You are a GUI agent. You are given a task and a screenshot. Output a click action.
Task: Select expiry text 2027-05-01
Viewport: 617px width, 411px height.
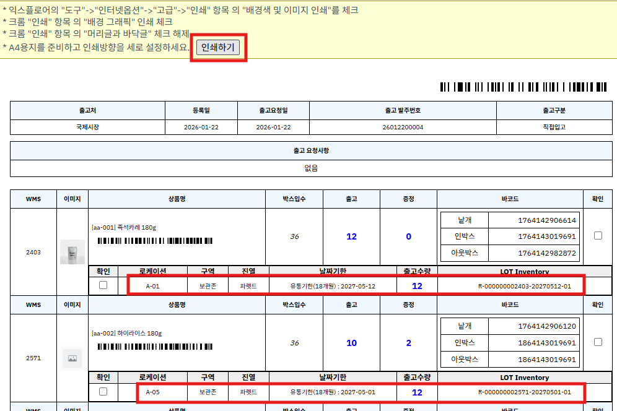[358, 392]
